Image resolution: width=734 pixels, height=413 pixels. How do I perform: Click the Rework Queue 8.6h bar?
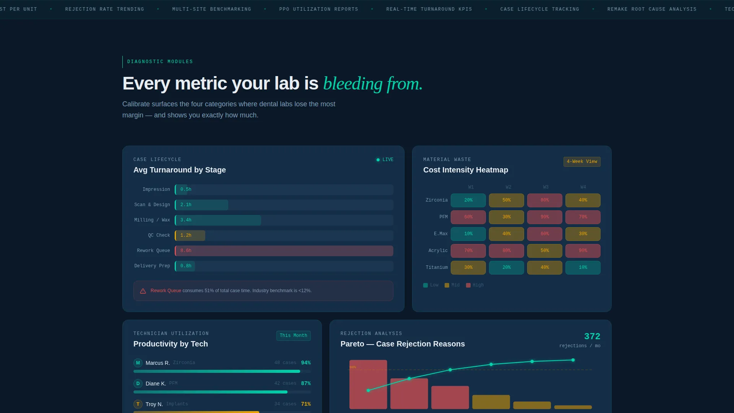[284, 251]
